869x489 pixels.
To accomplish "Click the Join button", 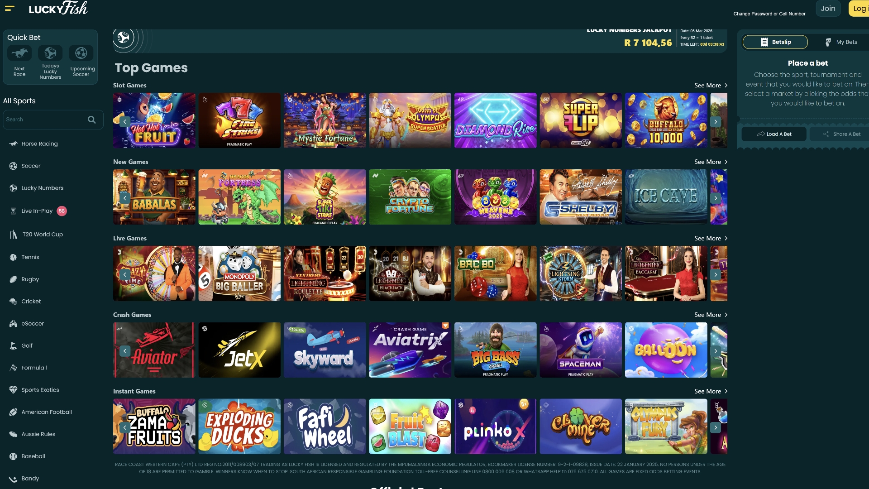I will click(828, 9).
